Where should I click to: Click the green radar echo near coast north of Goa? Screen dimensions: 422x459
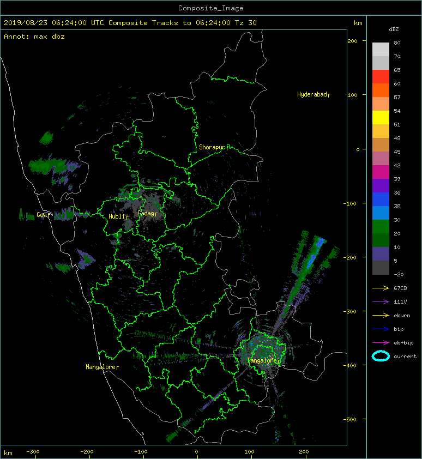56,167
